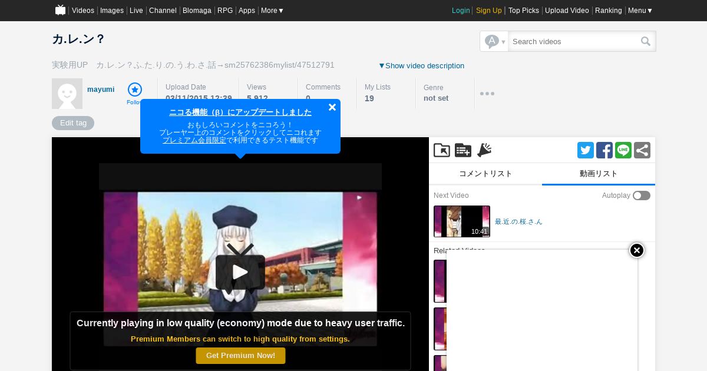Expand the More dropdown menu
This screenshot has height=371, width=707.
click(x=272, y=11)
